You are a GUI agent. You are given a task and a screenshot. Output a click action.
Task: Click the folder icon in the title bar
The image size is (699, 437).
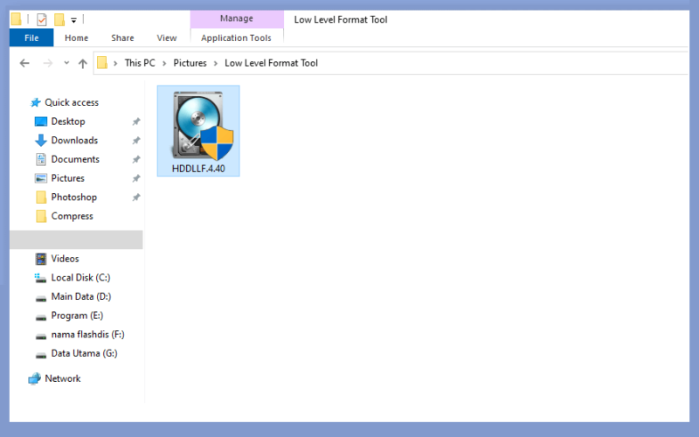point(16,19)
